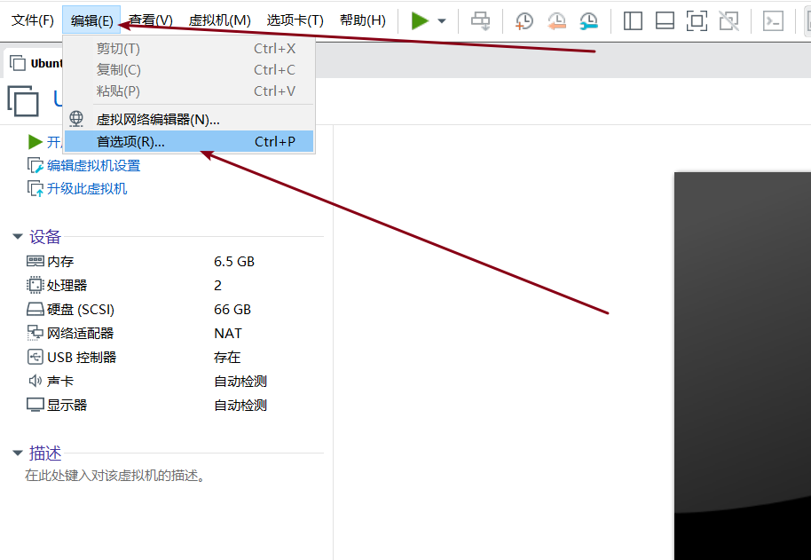Click the 处理器 processor icon
The image size is (811, 560).
[35, 285]
